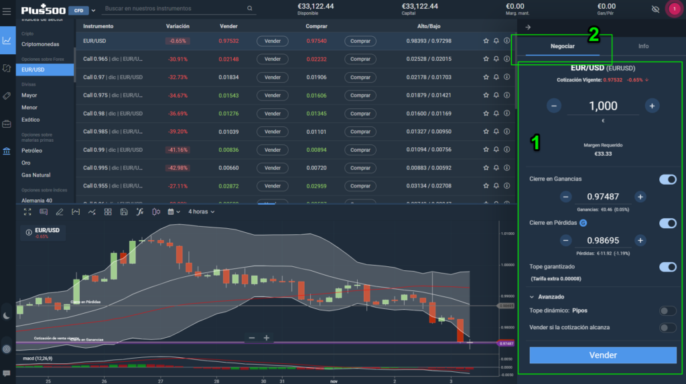Open the hamburger main menu
The height and width of the screenshot is (384, 686).
pos(7,11)
